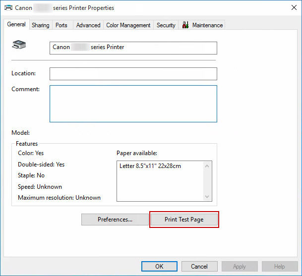Click the printer name input field
302x276 pixels.
click(x=133, y=48)
